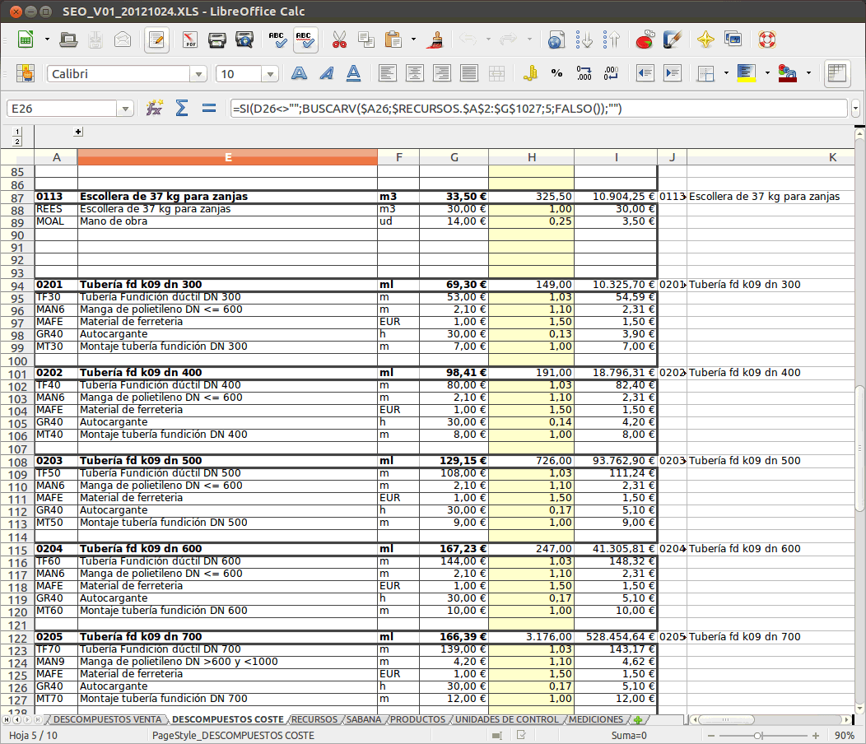Add a decimal place
866x744 pixels.
(x=584, y=73)
